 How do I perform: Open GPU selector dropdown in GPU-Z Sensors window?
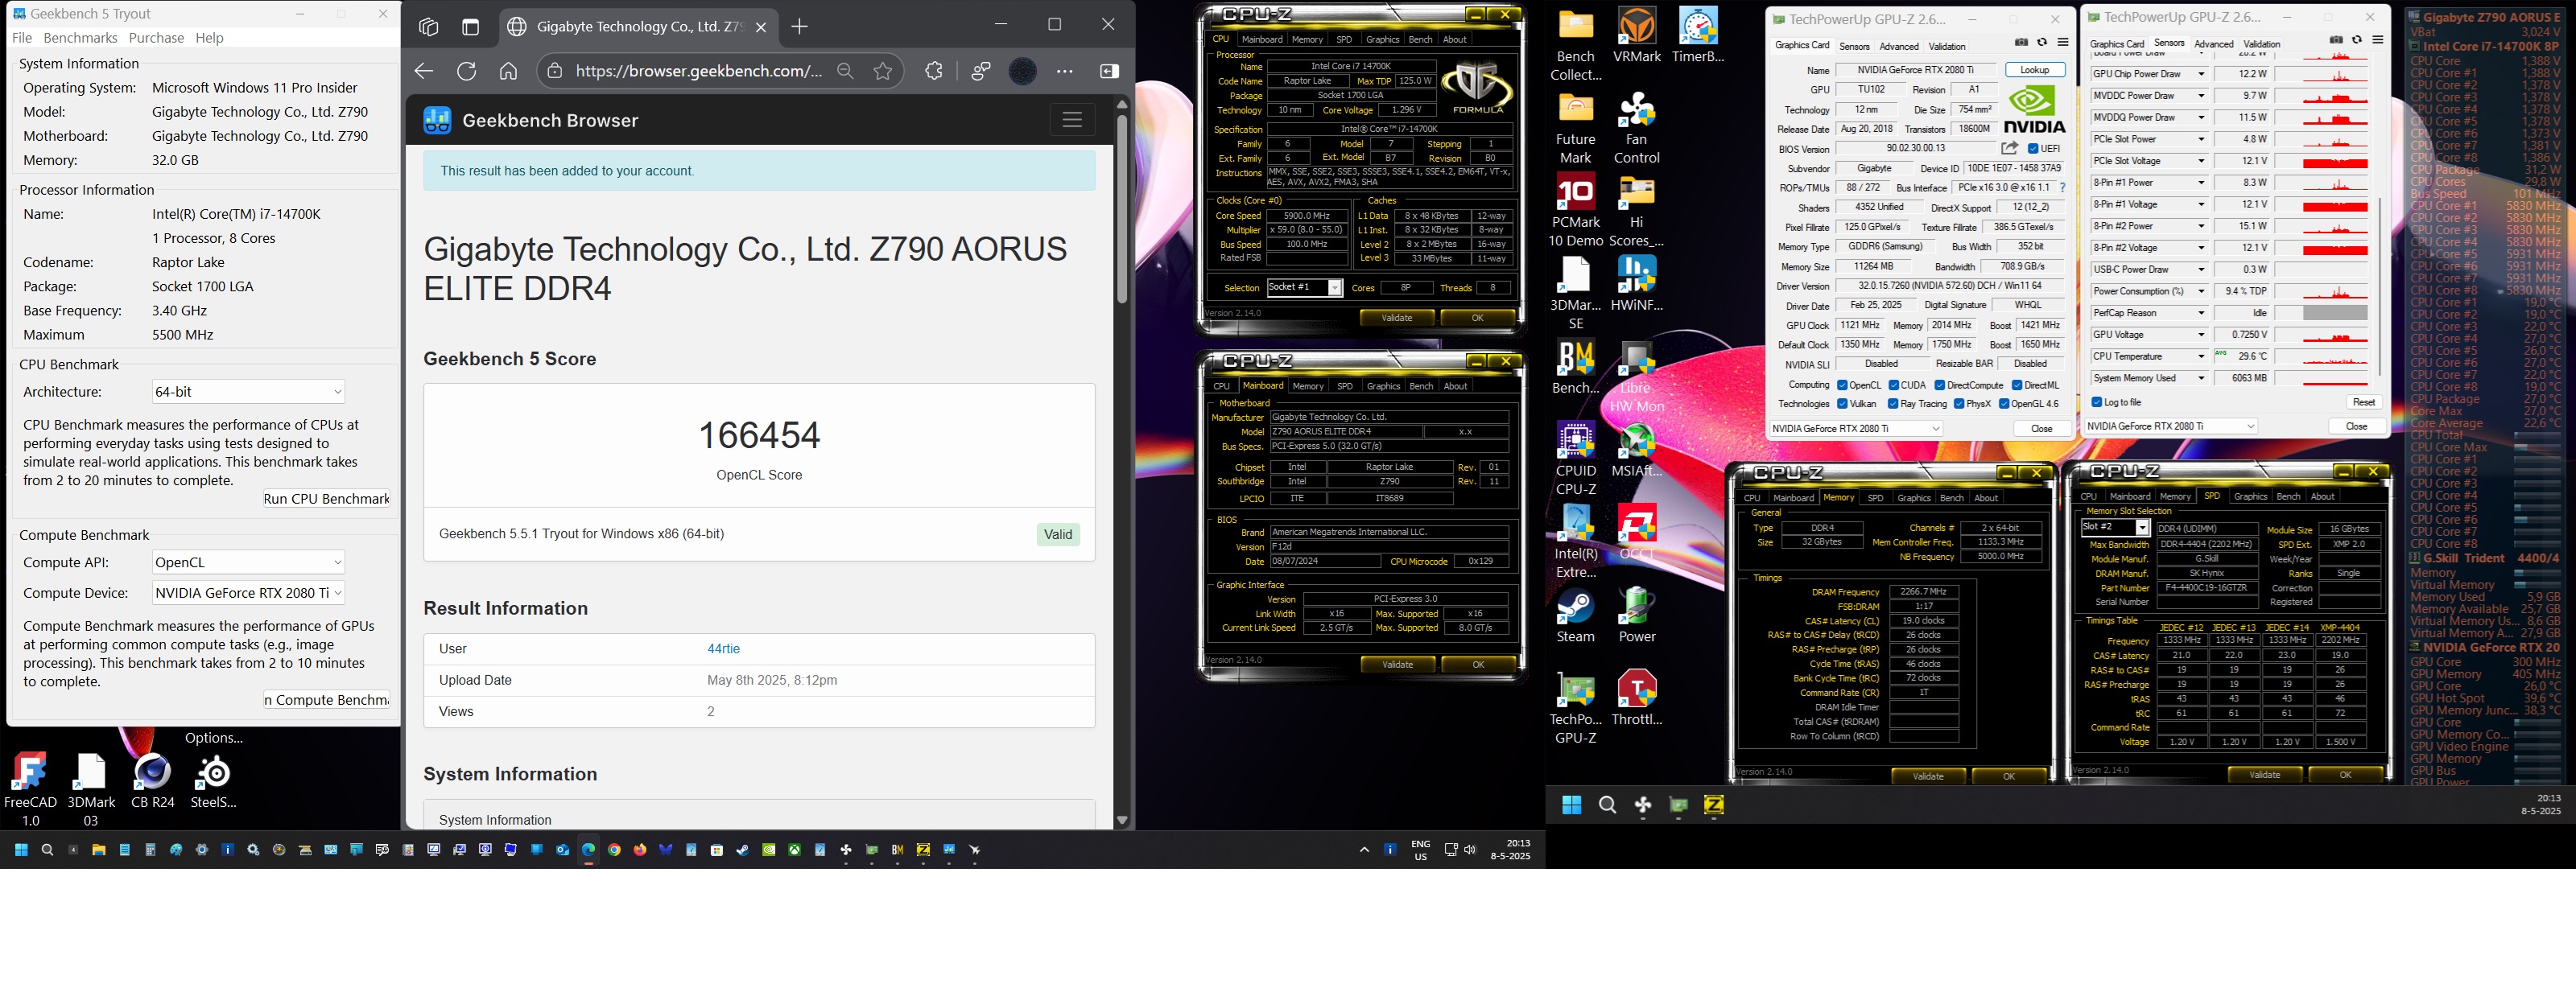point(2171,426)
